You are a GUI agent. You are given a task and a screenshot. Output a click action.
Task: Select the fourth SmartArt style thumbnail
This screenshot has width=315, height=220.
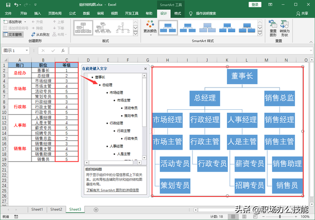pyautogui.click(x=227, y=28)
